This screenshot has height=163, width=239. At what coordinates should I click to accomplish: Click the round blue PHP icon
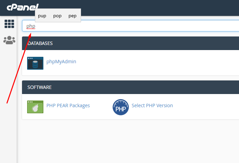(121, 107)
